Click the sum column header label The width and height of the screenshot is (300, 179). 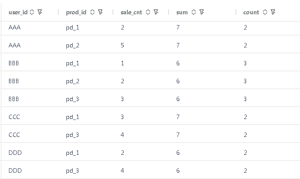point(182,13)
